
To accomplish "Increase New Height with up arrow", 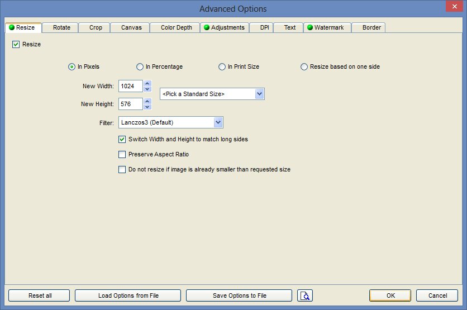I will click(147, 101).
